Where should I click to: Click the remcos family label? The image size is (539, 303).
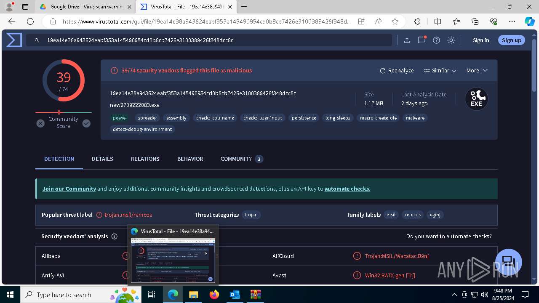click(x=413, y=215)
